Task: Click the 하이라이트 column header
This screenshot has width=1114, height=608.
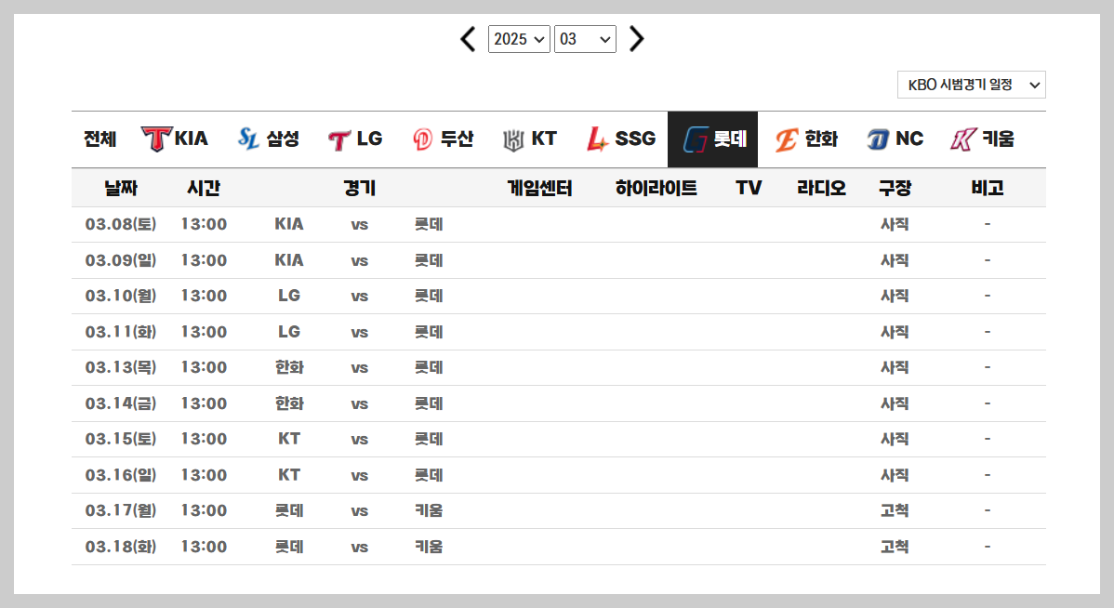Action: click(655, 187)
